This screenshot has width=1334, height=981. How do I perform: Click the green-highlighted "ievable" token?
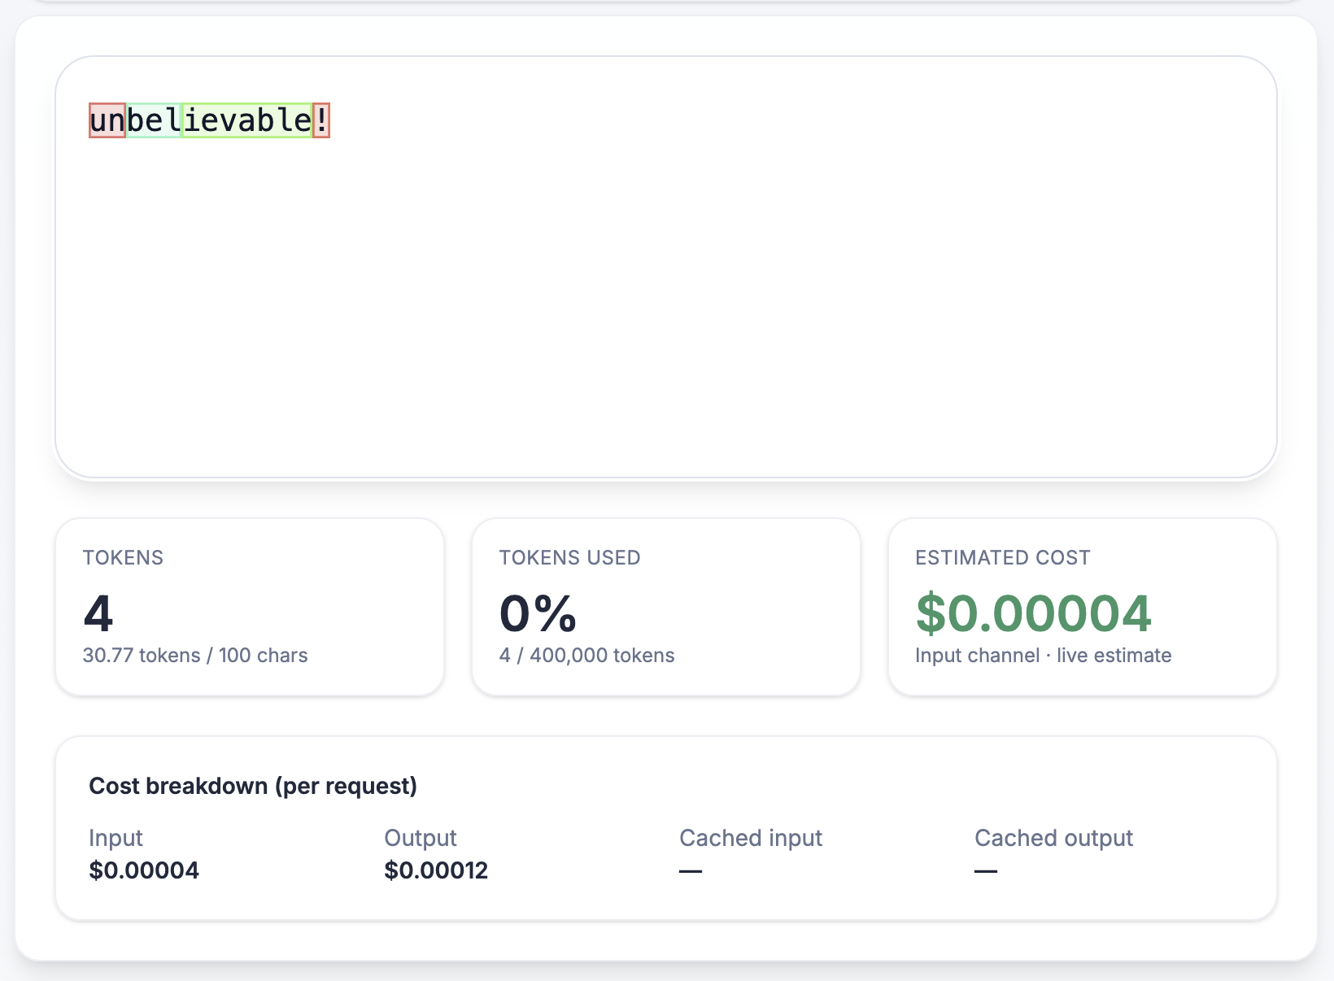[x=247, y=120]
